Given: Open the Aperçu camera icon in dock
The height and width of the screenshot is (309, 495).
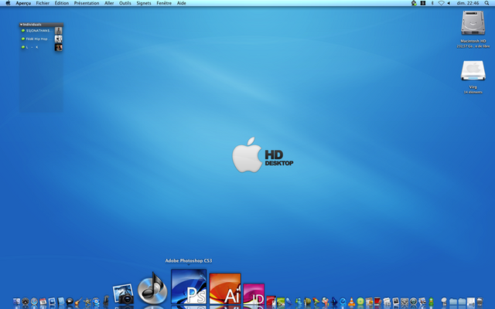Looking at the screenshot, I should point(123,294).
